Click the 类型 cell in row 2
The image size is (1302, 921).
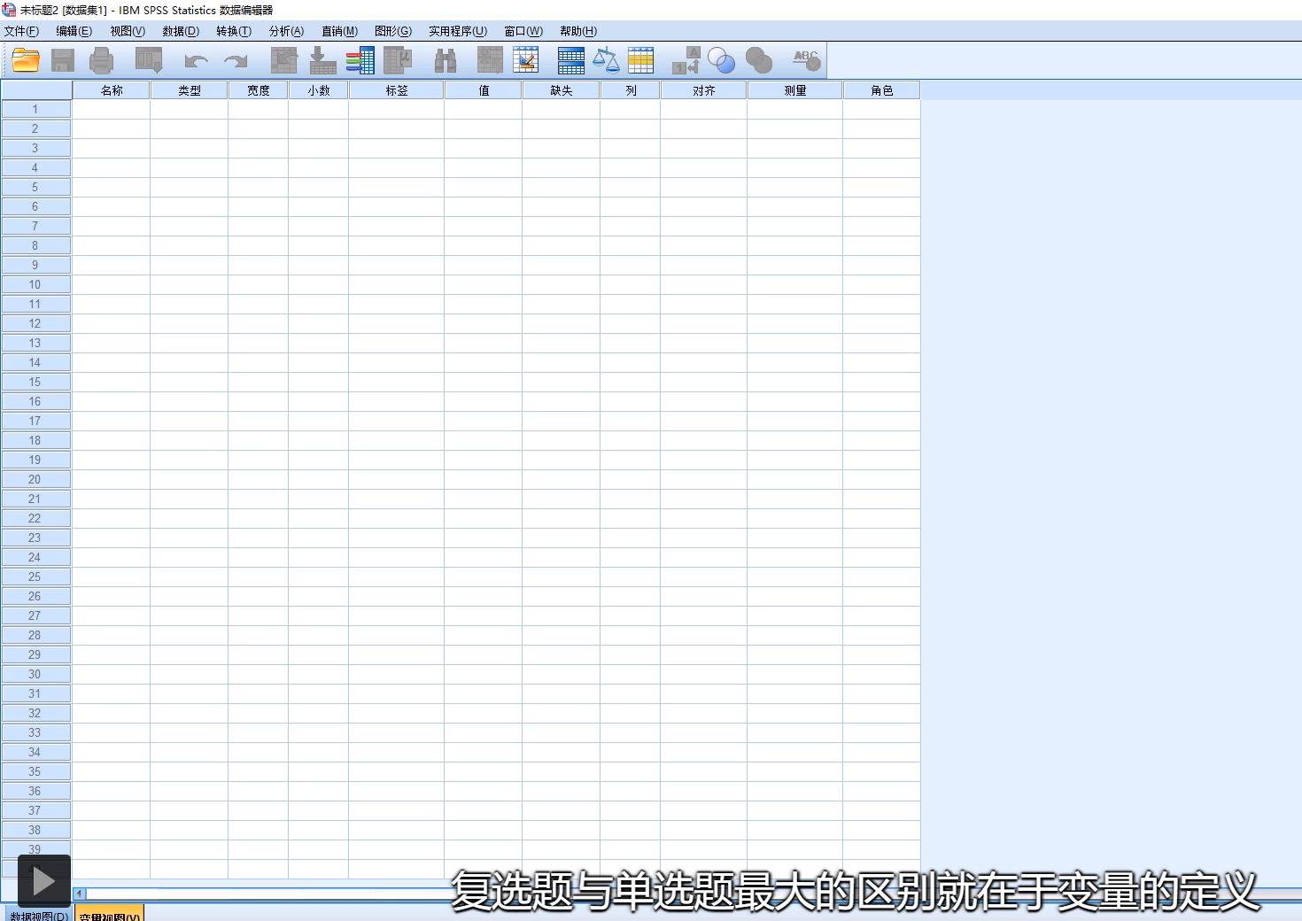click(190, 128)
